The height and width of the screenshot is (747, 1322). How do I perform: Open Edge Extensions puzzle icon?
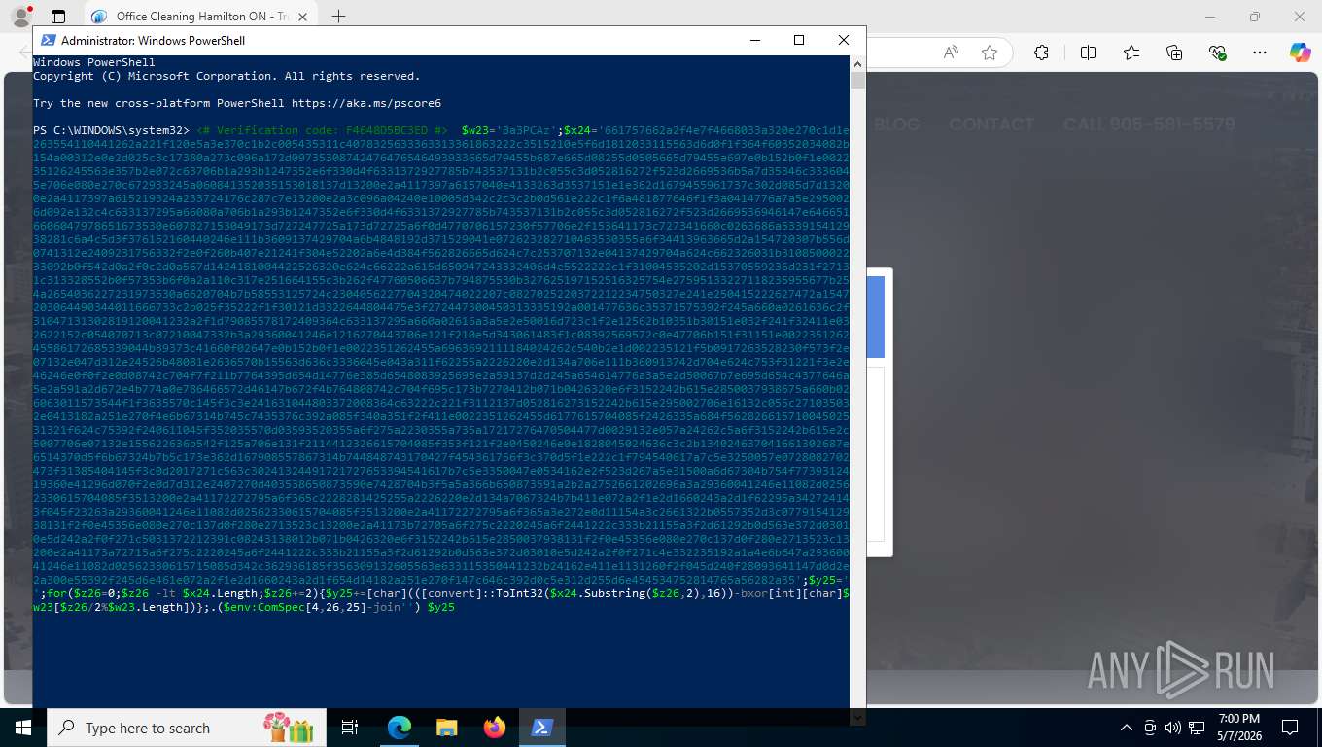(1041, 53)
